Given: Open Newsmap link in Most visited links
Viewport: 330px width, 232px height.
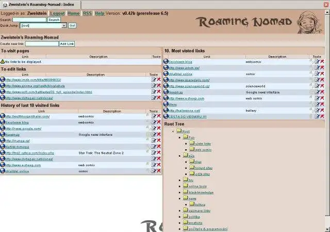Looking at the screenshot, I should 176,93.
